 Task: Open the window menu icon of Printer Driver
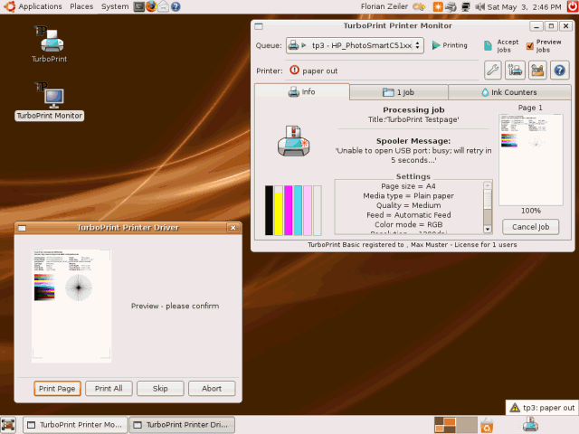[22, 228]
